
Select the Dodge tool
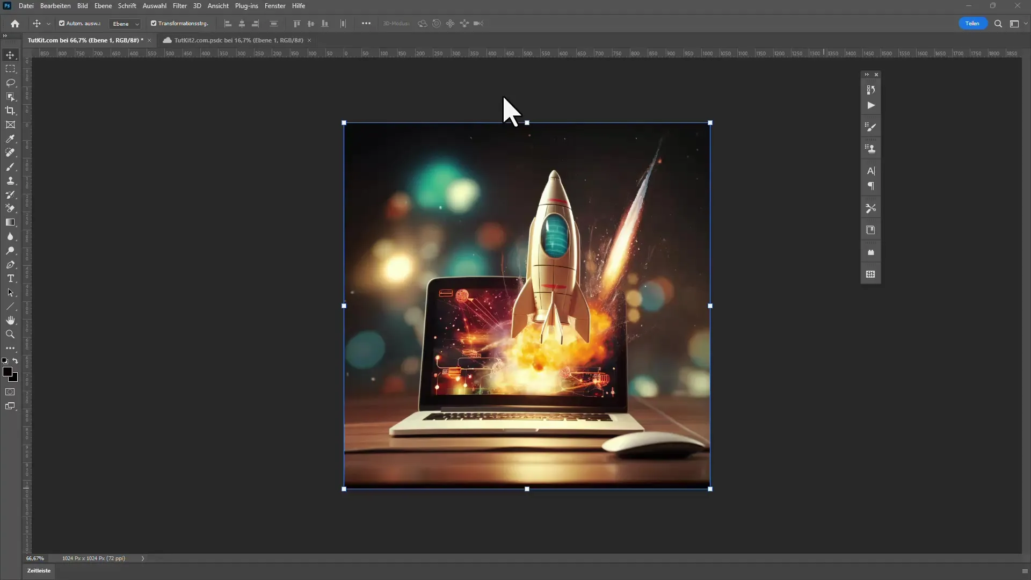click(x=10, y=251)
